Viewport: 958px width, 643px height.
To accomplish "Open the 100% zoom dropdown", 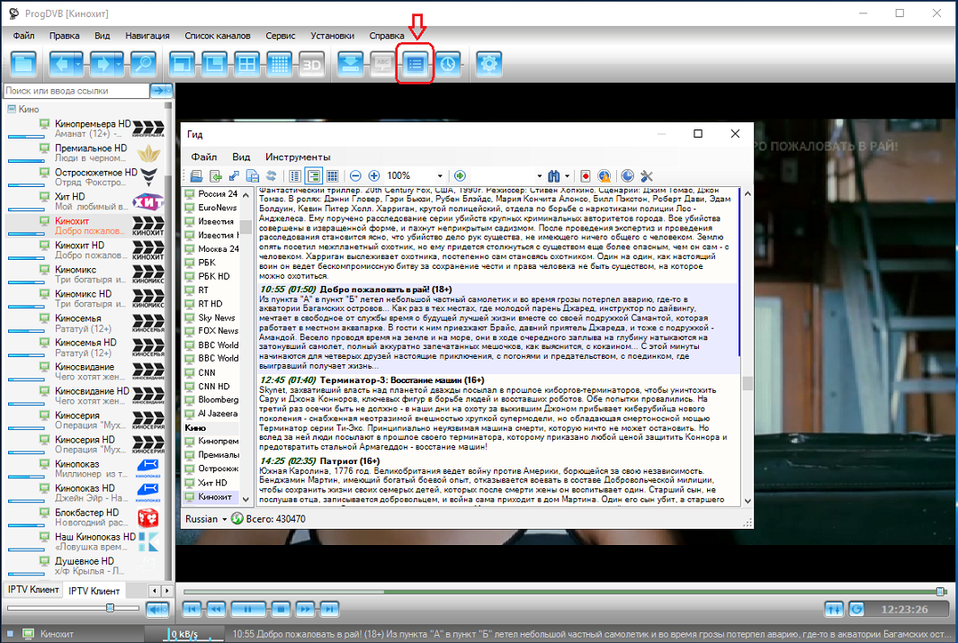I will (440, 176).
